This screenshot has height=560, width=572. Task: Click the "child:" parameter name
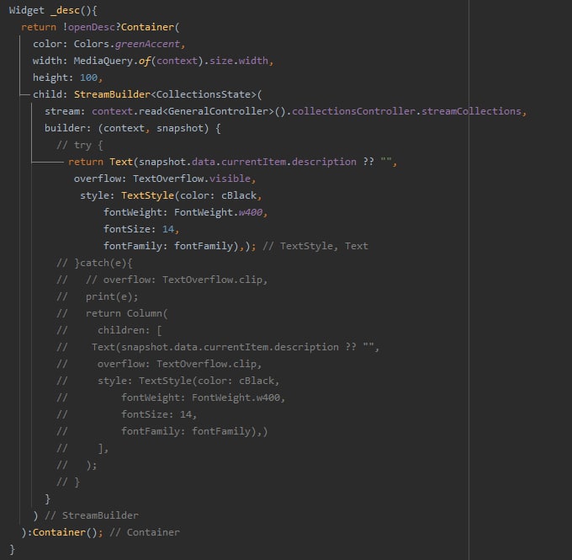(x=50, y=94)
